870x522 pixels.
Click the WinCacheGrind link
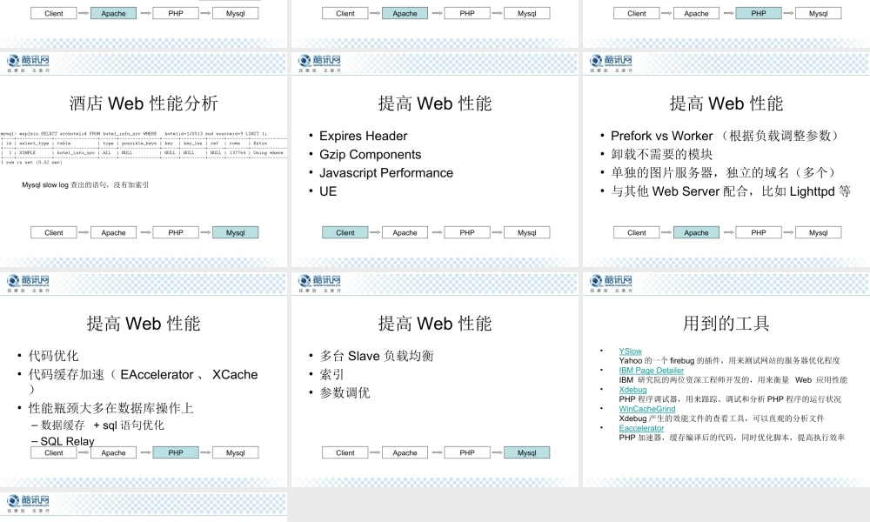point(646,408)
